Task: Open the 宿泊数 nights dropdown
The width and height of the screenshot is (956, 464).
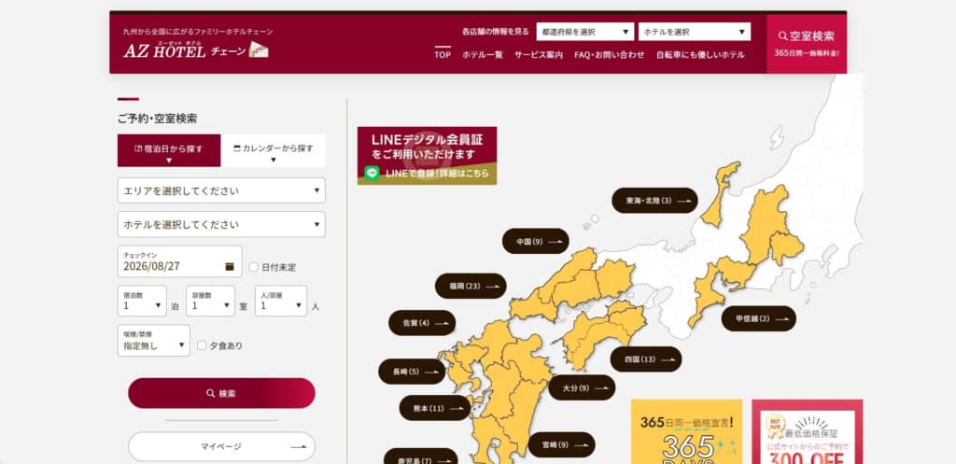Action: point(142,302)
